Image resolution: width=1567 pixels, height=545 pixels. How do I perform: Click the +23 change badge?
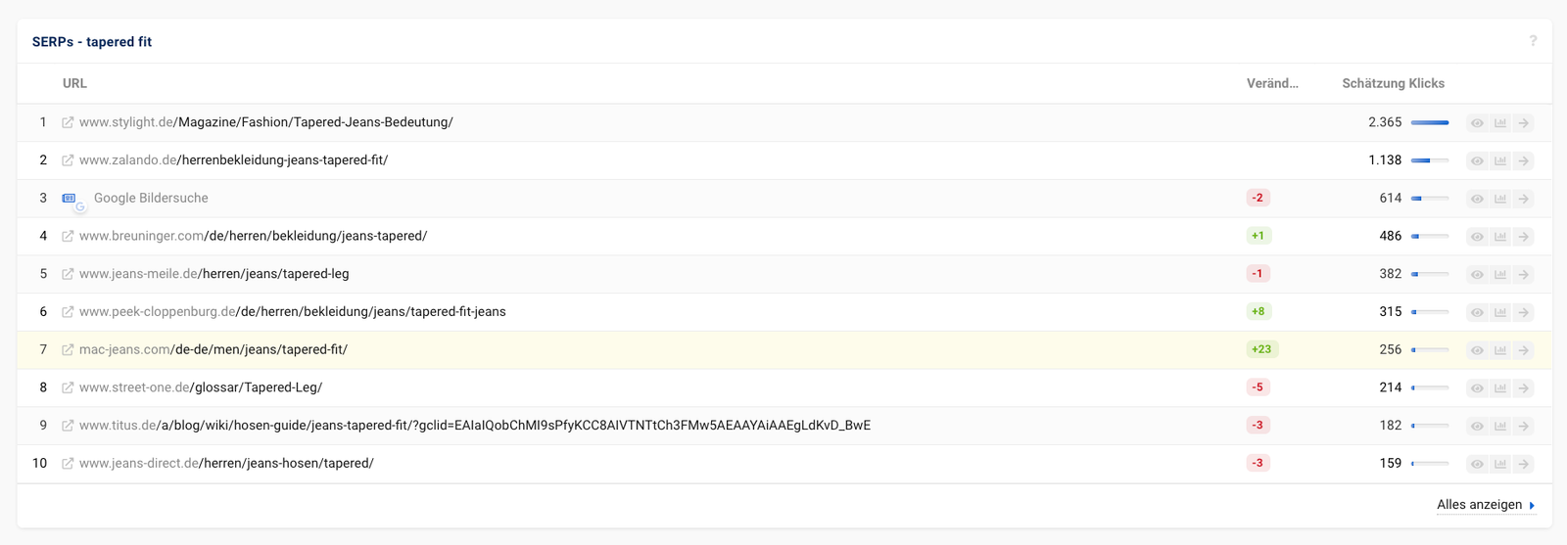[x=1261, y=349]
